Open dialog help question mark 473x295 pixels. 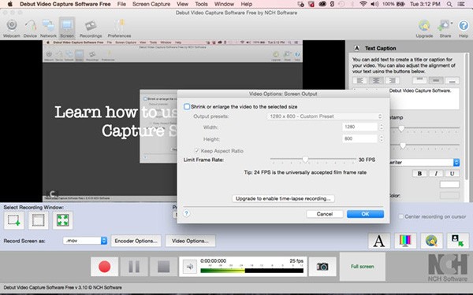186,213
